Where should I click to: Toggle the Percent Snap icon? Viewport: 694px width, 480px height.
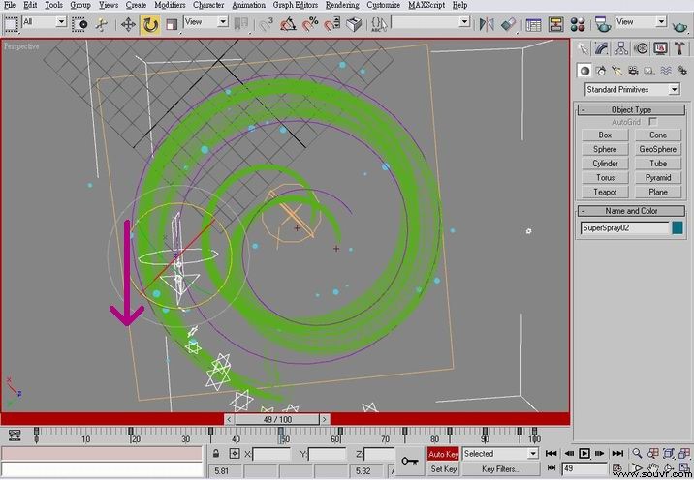(x=310, y=24)
